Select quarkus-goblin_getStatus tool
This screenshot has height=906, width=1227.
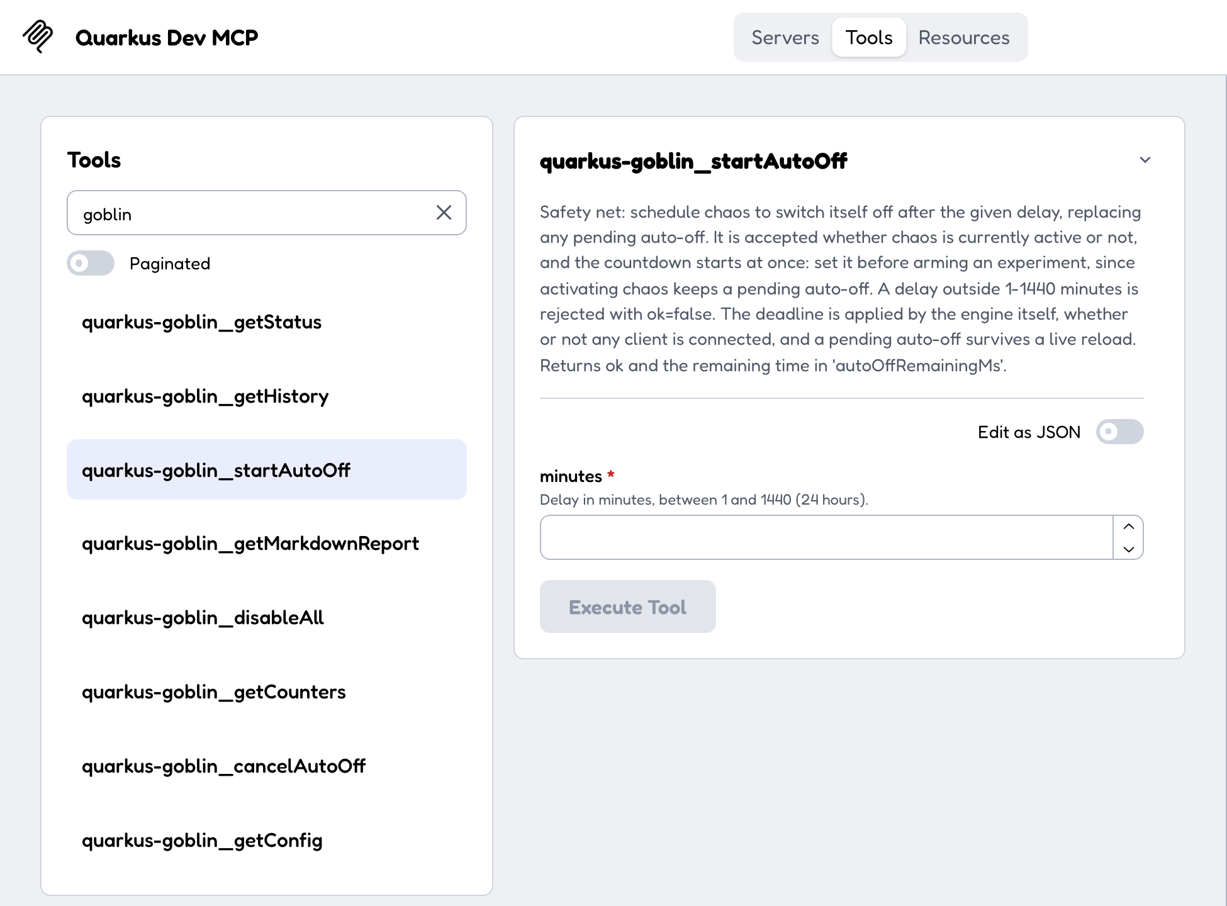[266, 322]
